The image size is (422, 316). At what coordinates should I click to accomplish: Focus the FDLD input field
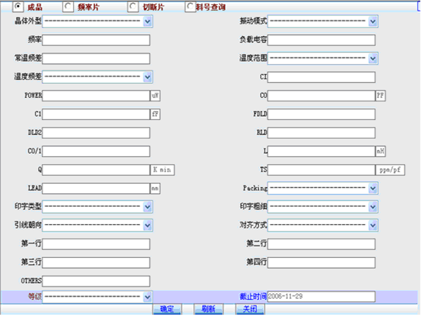321,114
